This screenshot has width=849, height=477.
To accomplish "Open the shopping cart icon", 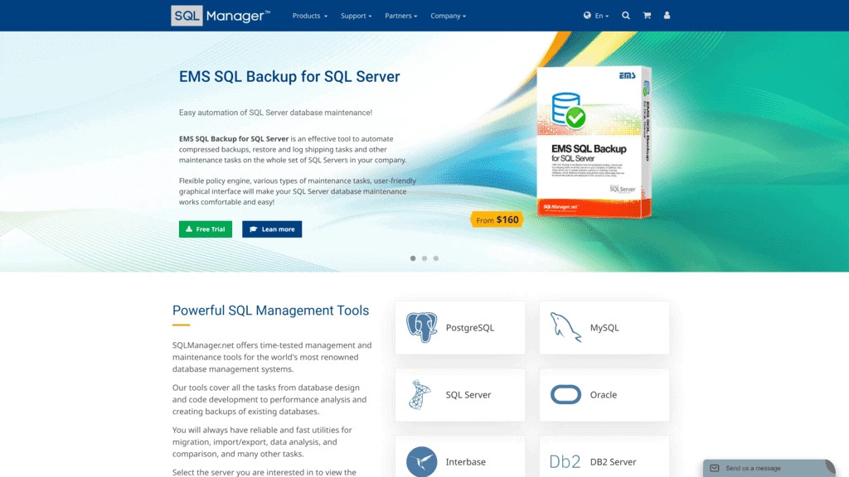I will [647, 15].
